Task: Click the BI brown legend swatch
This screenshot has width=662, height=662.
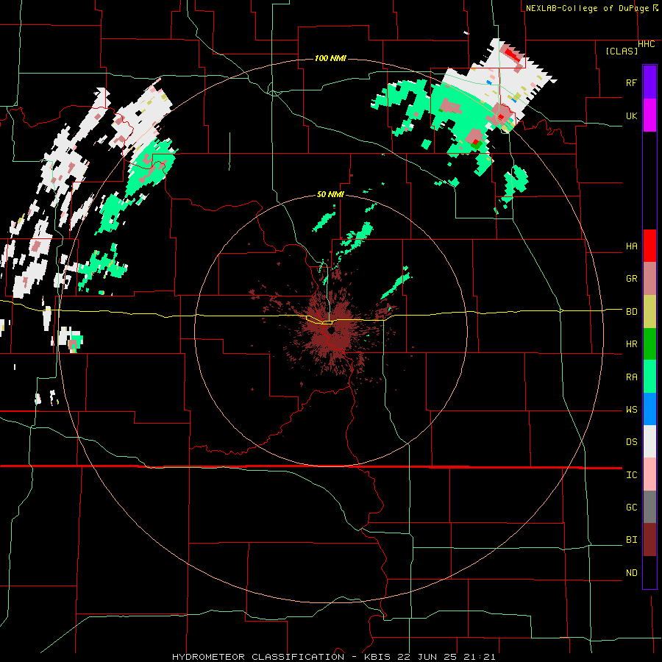Action: pos(649,540)
